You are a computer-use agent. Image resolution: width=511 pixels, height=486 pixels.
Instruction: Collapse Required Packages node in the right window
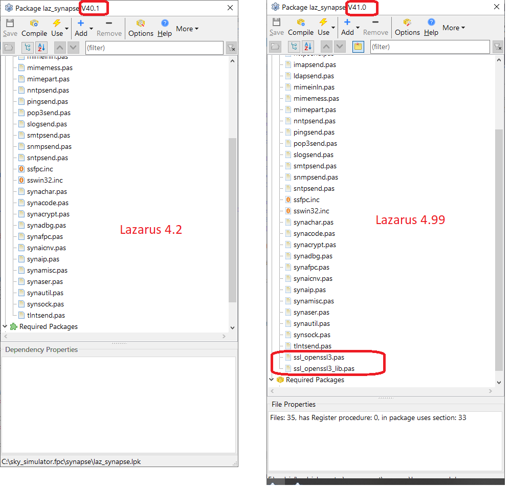coord(271,380)
